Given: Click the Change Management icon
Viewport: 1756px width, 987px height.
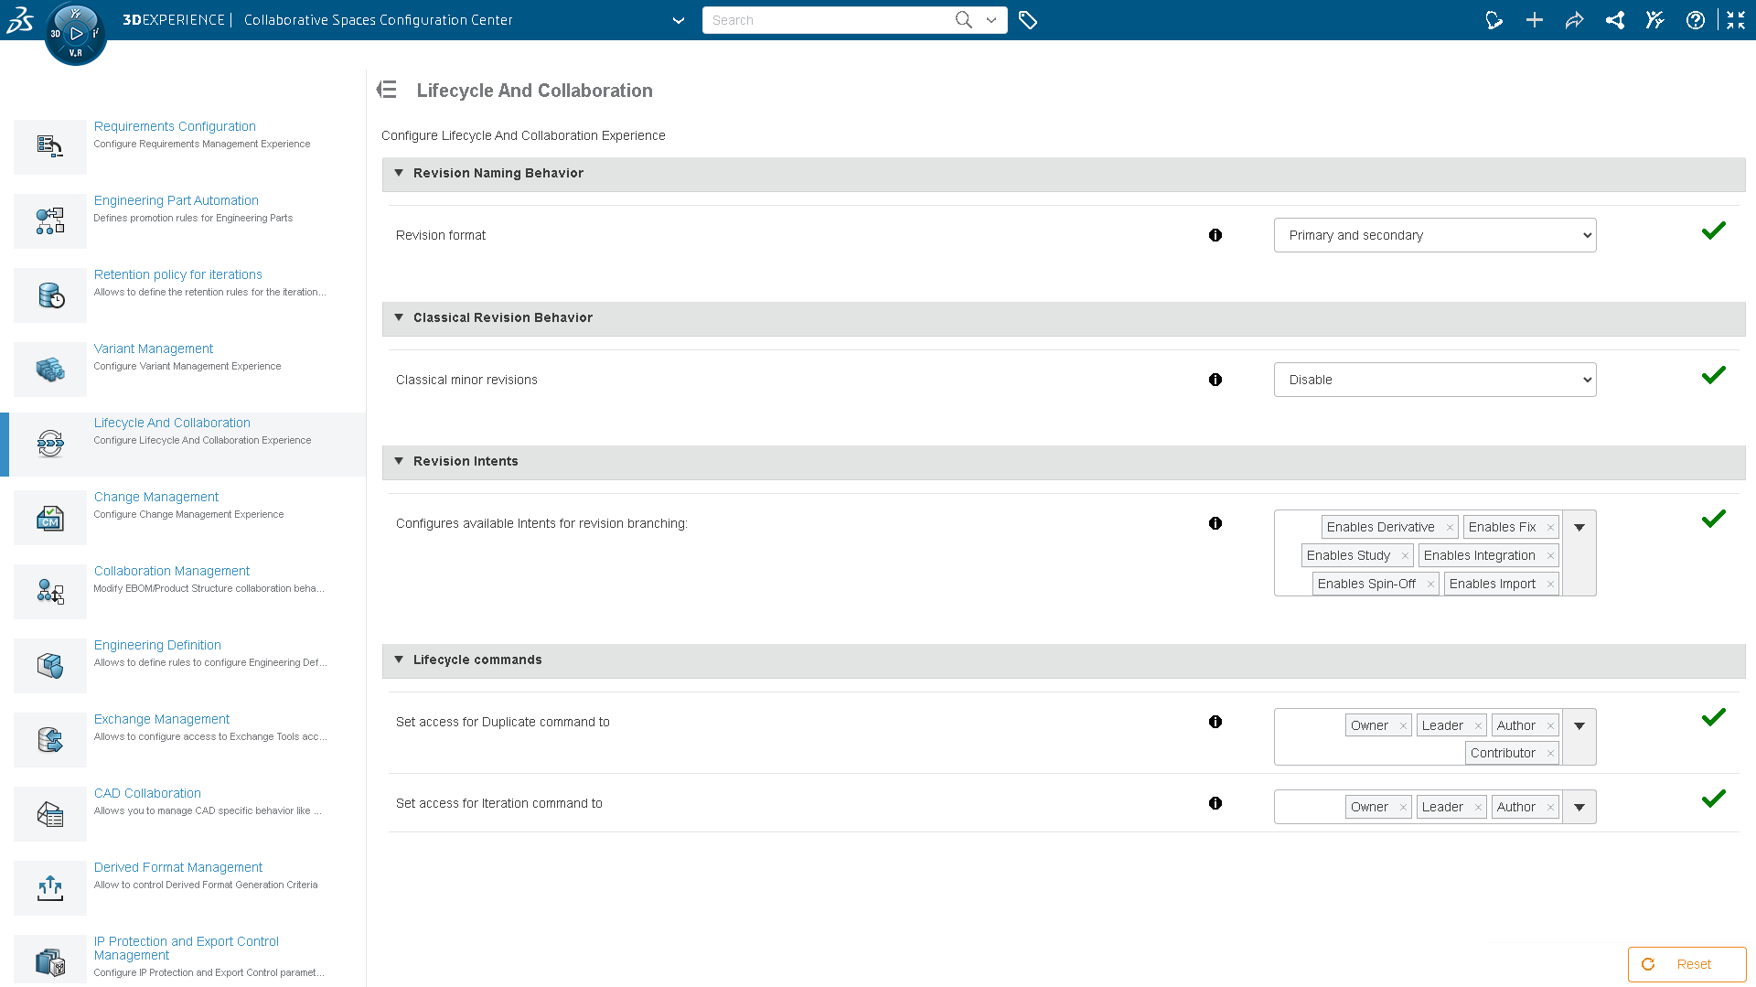Looking at the screenshot, I should [50, 518].
